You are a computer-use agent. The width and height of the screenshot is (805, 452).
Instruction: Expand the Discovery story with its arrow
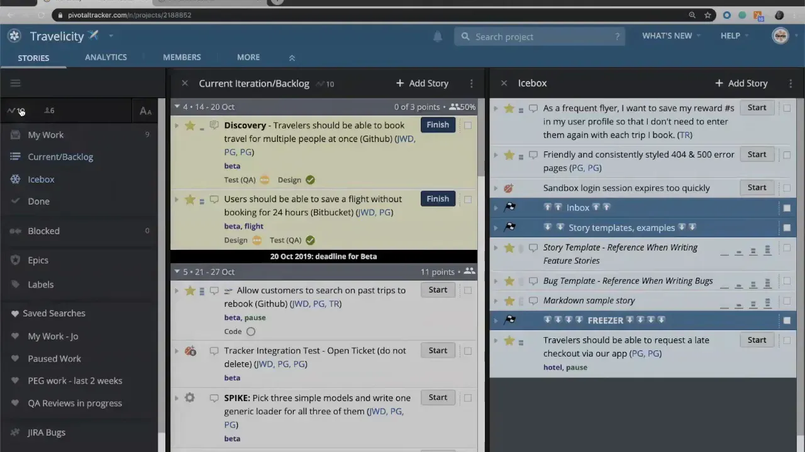coord(177,126)
